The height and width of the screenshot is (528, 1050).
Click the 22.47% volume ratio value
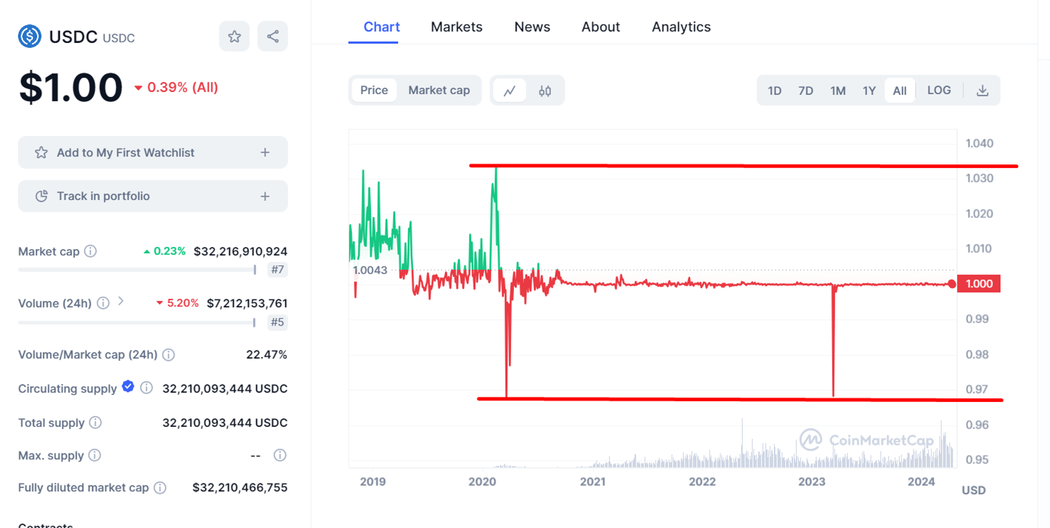[267, 355]
